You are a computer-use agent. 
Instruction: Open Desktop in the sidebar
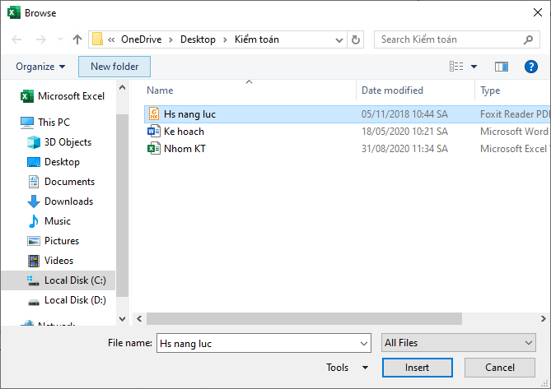(x=54, y=162)
